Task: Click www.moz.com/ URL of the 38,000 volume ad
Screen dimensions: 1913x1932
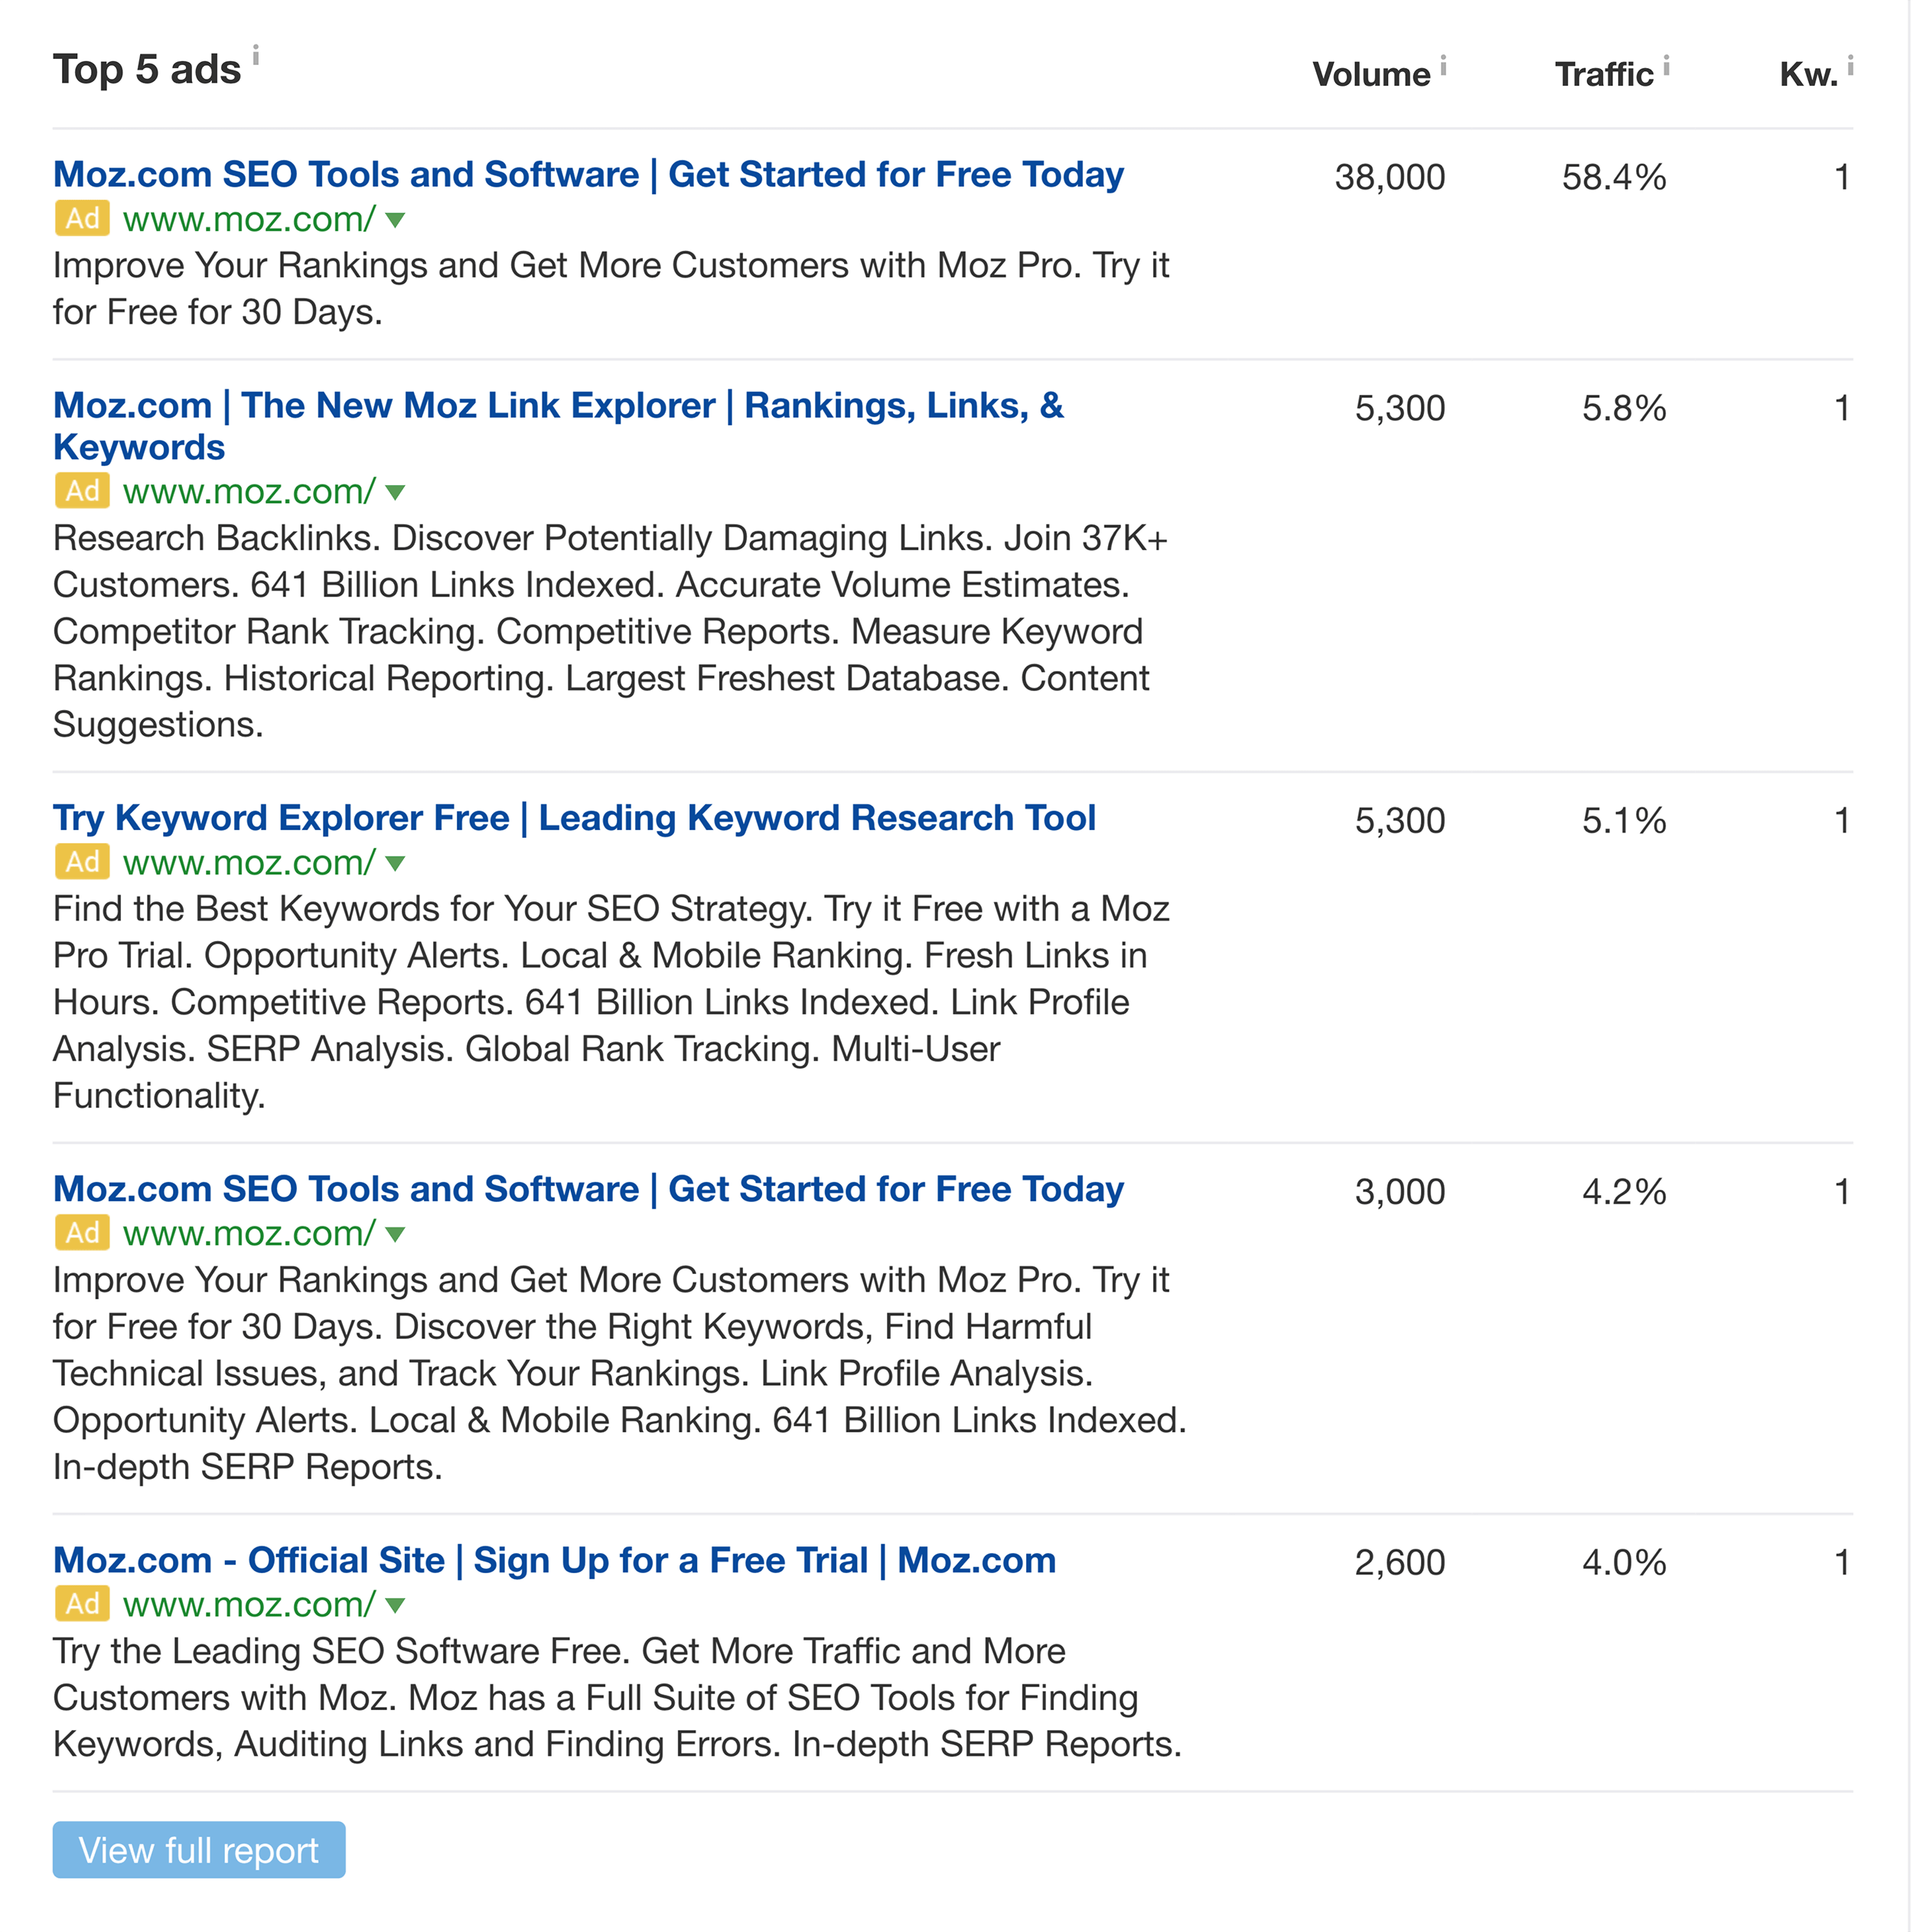Action: [249, 219]
